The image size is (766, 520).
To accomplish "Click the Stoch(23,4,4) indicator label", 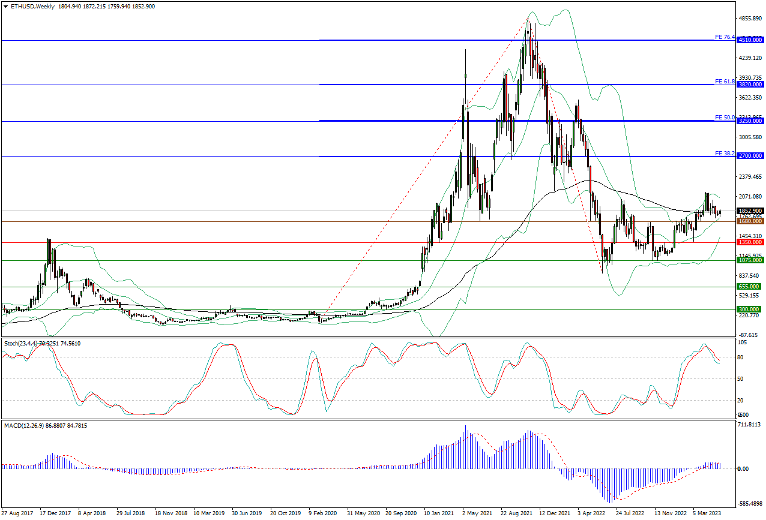I will coord(22,343).
